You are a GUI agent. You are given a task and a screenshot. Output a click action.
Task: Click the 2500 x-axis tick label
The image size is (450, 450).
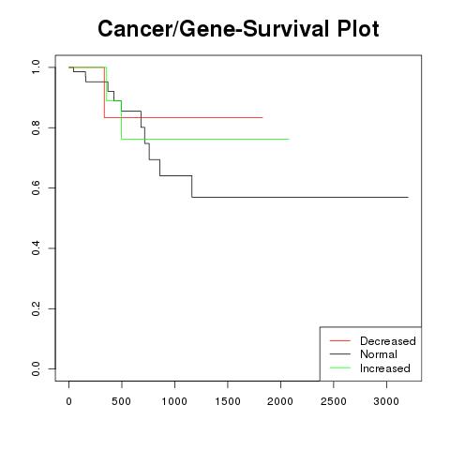click(334, 401)
